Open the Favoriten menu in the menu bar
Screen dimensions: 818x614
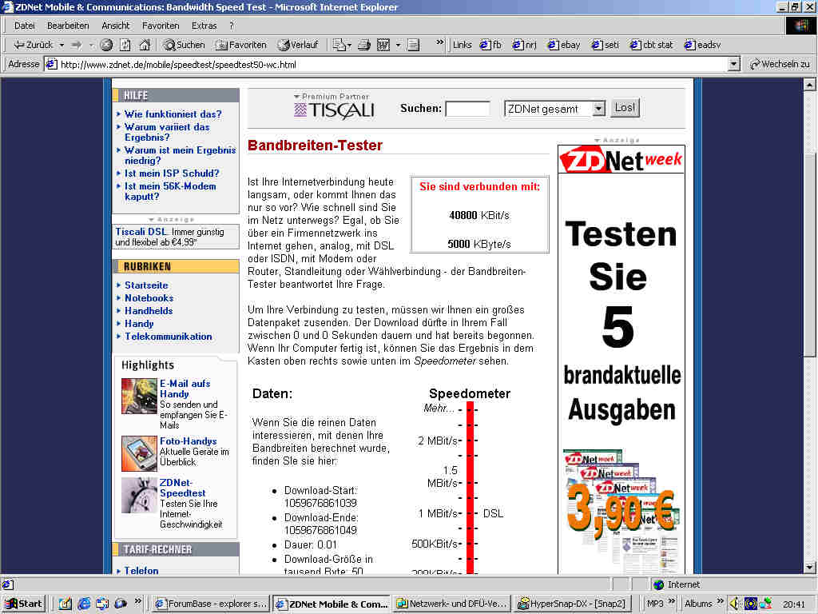tap(161, 26)
